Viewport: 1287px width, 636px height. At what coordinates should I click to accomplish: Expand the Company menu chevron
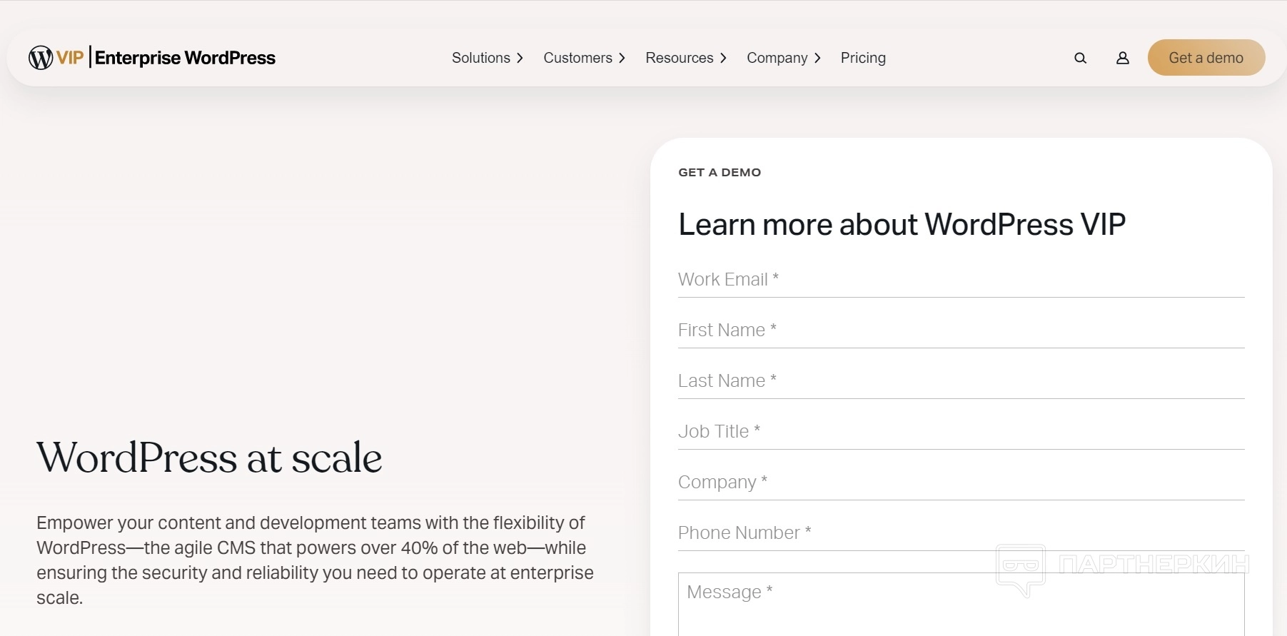818,59
